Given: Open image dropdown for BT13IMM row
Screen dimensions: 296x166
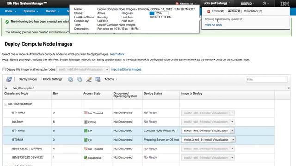Looking at the screenshot, I should 232,130.
